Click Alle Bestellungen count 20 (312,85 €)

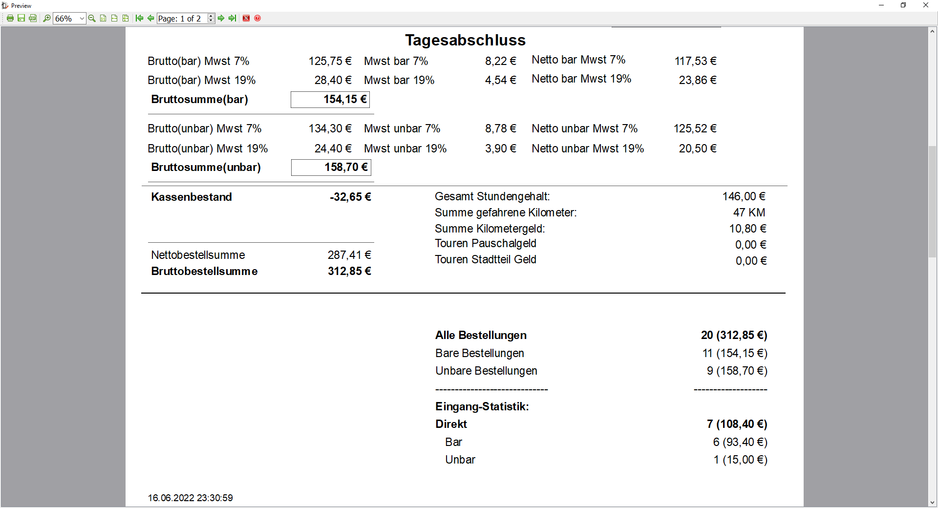click(x=734, y=335)
